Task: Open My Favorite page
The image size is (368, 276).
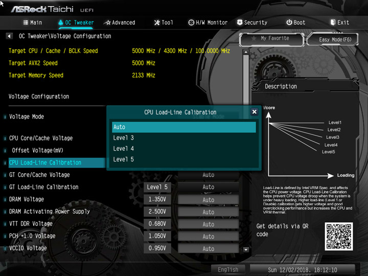Action: coord(272,39)
